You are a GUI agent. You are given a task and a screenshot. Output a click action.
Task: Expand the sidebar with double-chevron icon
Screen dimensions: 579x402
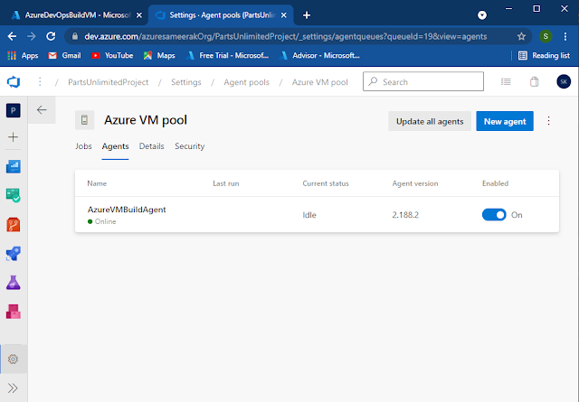pos(13,388)
